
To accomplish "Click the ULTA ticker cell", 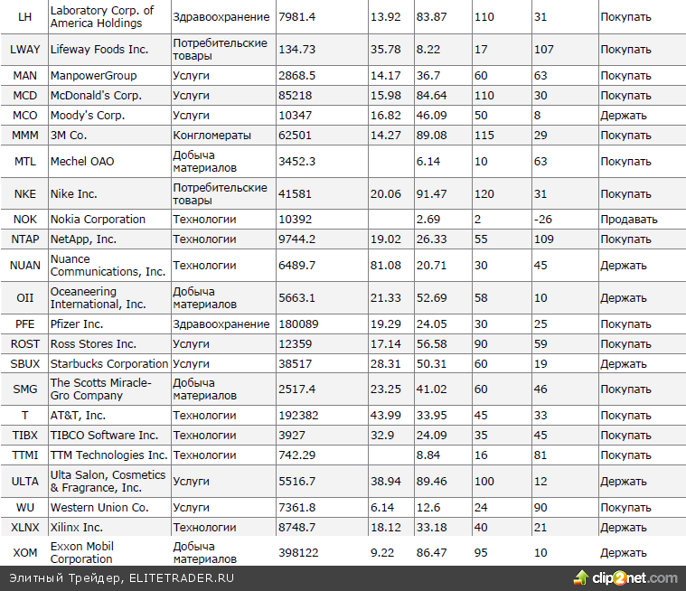I will (x=24, y=482).
